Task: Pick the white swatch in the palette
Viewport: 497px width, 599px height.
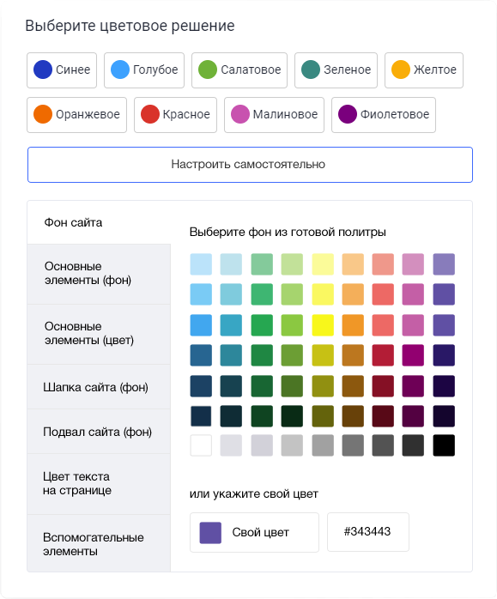Action: tap(201, 445)
